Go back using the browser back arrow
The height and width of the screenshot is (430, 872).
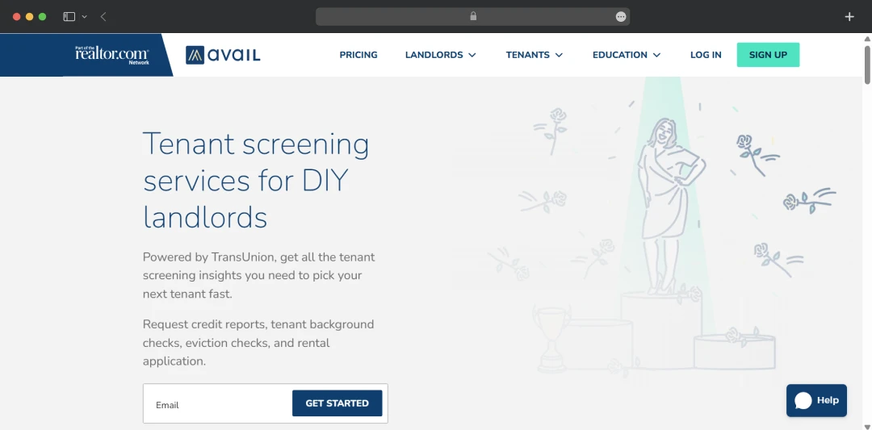(103, 17)
